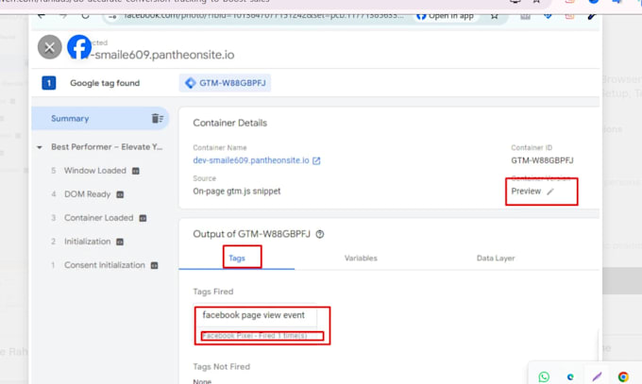Collapse the Best Performer page group arrow
Viewport: 642px width, 384px height.
pyautogui.click(x=40, y=147)
